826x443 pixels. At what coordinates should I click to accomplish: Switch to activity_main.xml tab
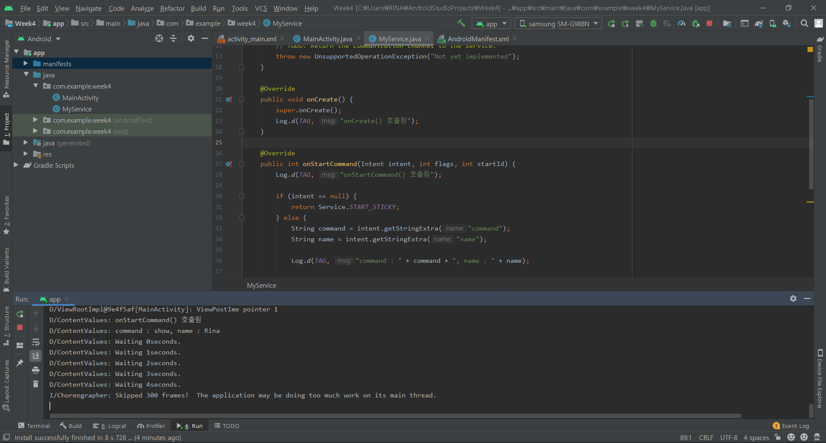pos(252,39)
